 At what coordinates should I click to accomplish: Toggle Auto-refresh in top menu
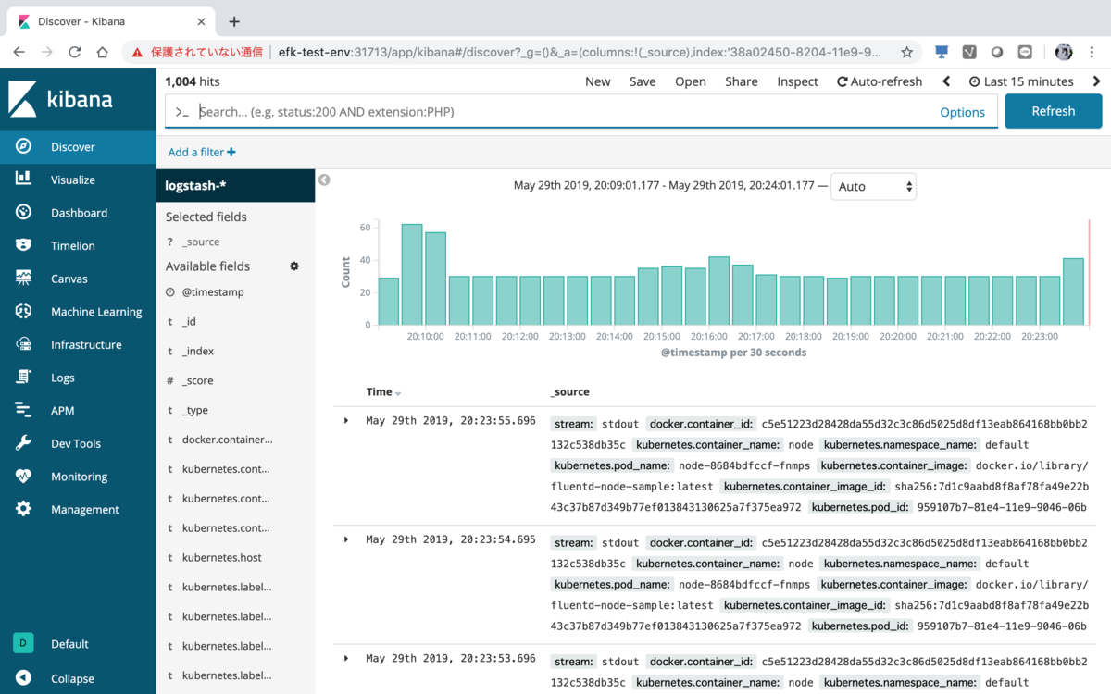[x=880, y=81]
